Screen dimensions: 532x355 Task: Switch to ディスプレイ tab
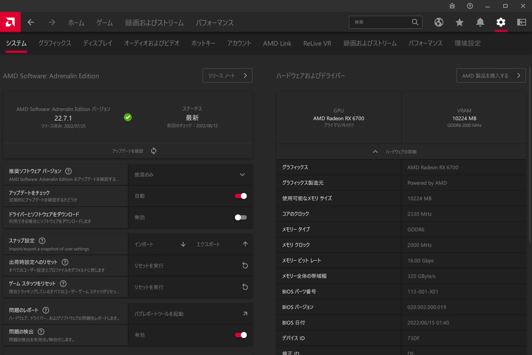coord(98,43)
